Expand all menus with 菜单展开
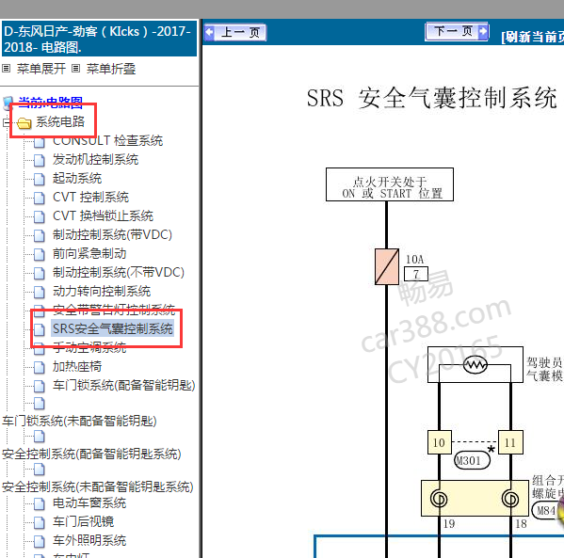The width and height of the screenshot is (564, 558). pyautogui.click(x=41, y=69)
